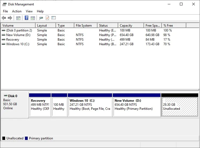Toggle the Show/Hide Console Tree toolbar icon

18,18
